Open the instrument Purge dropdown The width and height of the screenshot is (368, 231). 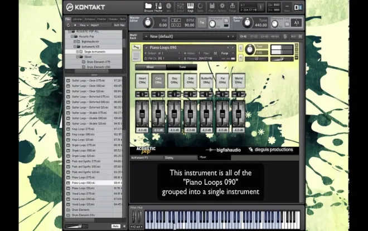tap(227, 53)
